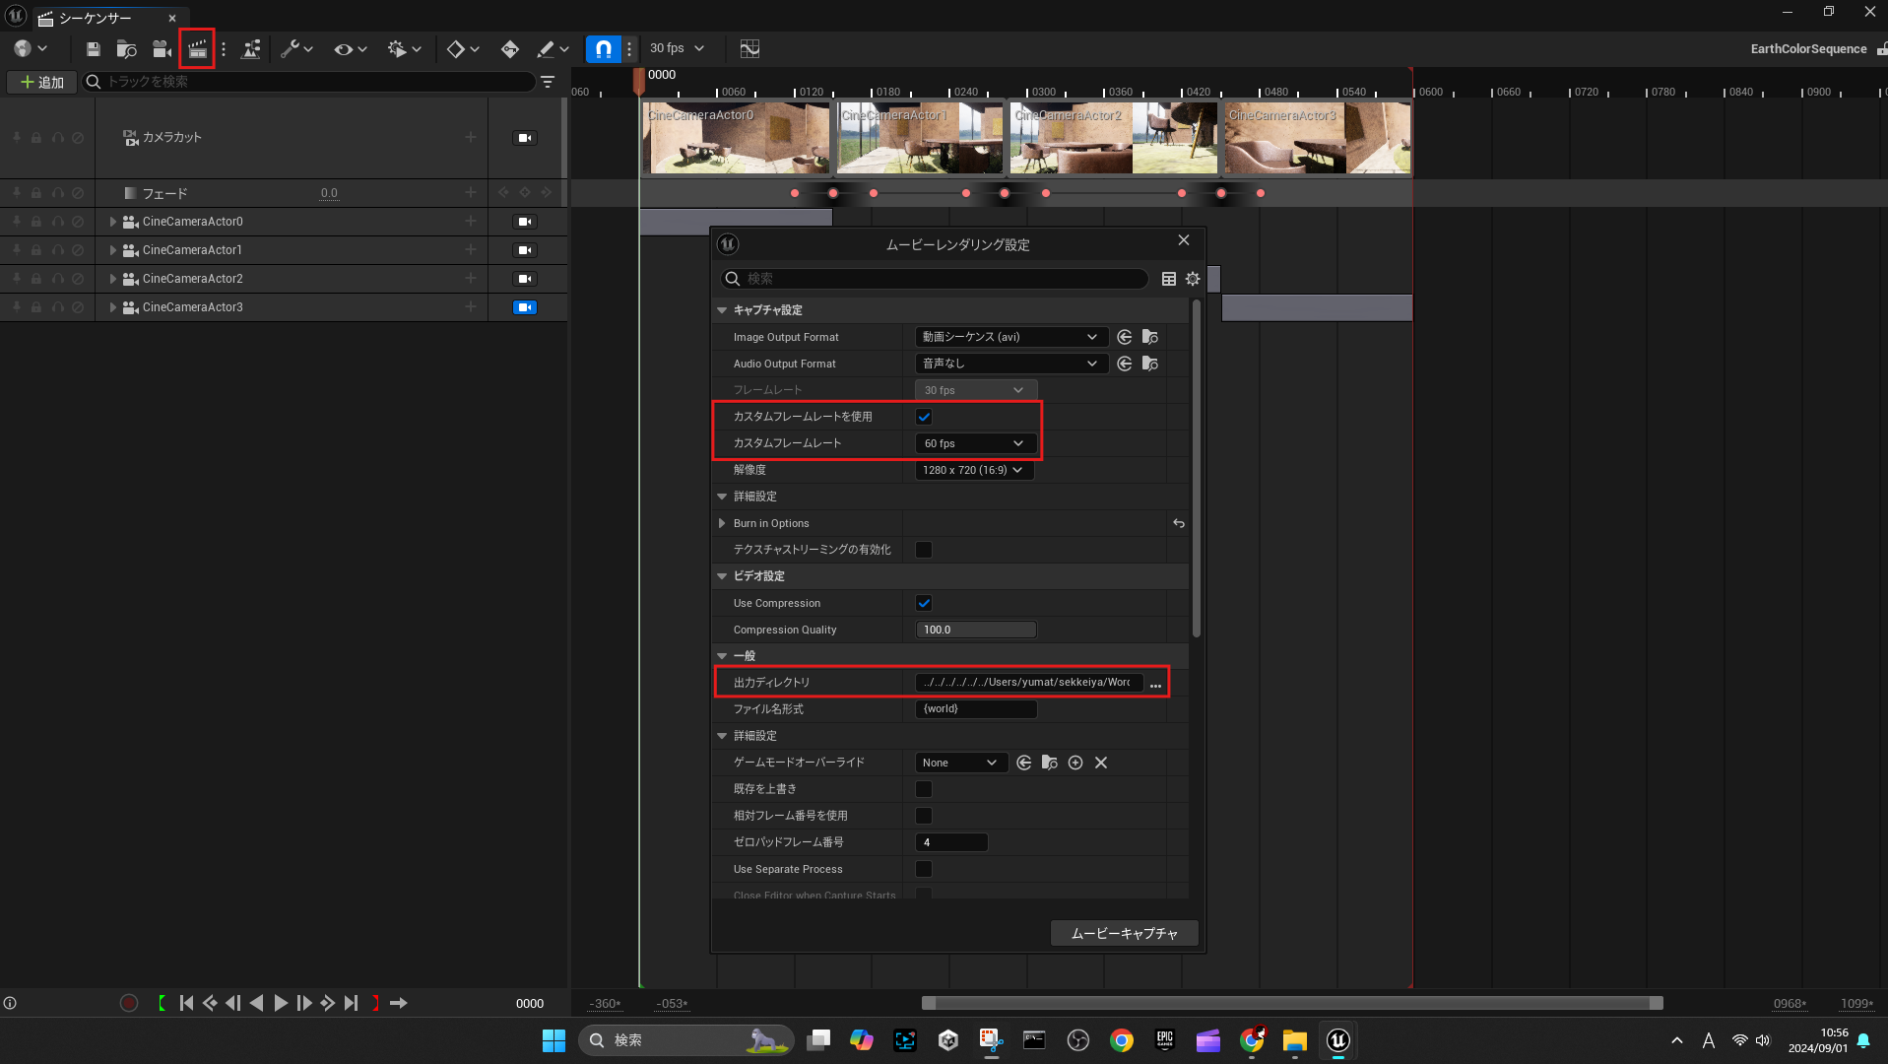Click the camera icon on CineCameraActor3 track

[525, 307]
